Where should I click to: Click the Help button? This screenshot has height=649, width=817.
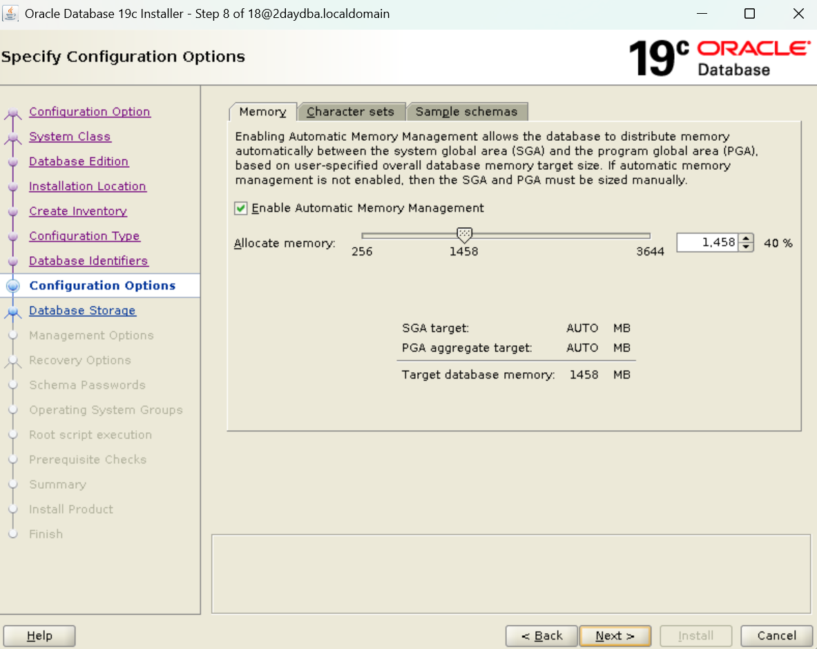39,636
